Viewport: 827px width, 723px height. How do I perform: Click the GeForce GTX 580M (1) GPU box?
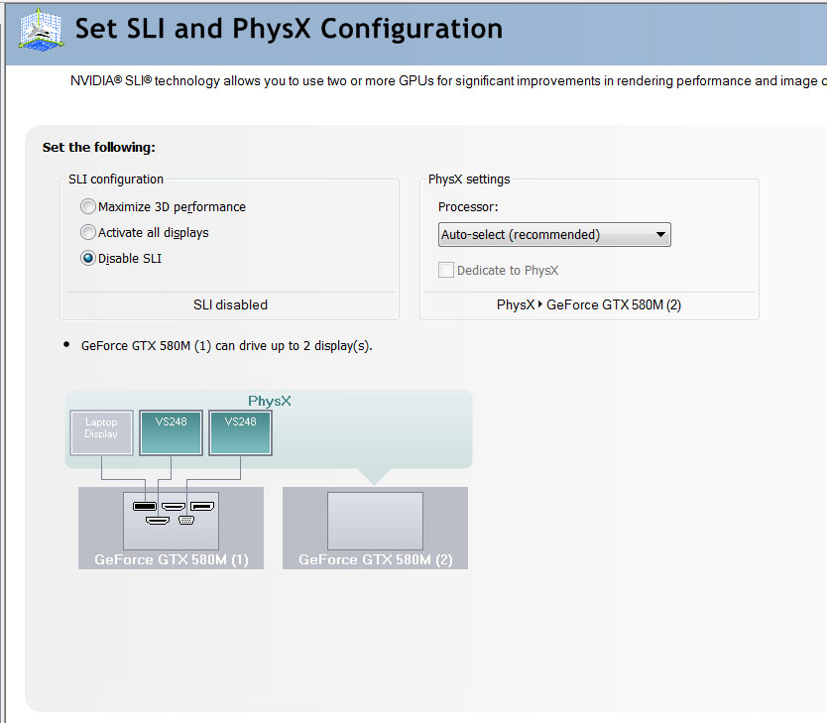tap(171, 528)
